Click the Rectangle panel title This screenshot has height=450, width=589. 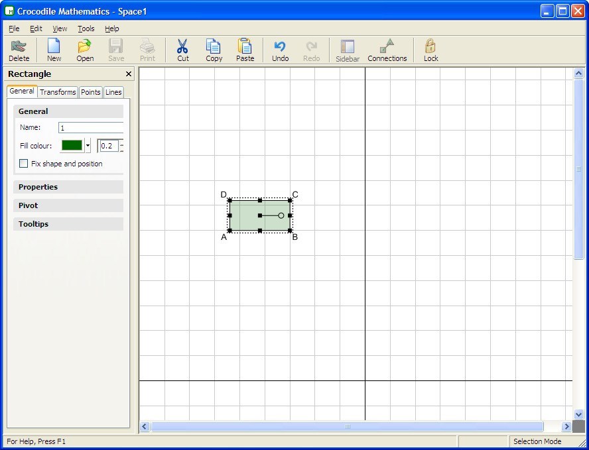(29, 74)
